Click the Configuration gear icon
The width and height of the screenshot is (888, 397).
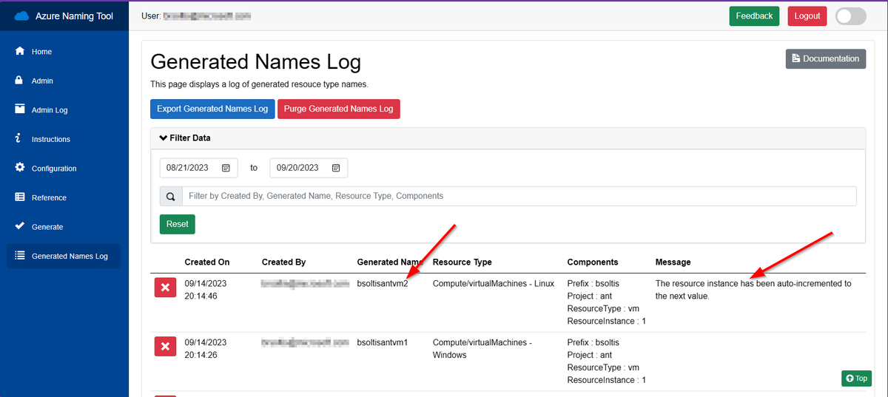coord(20,168)
